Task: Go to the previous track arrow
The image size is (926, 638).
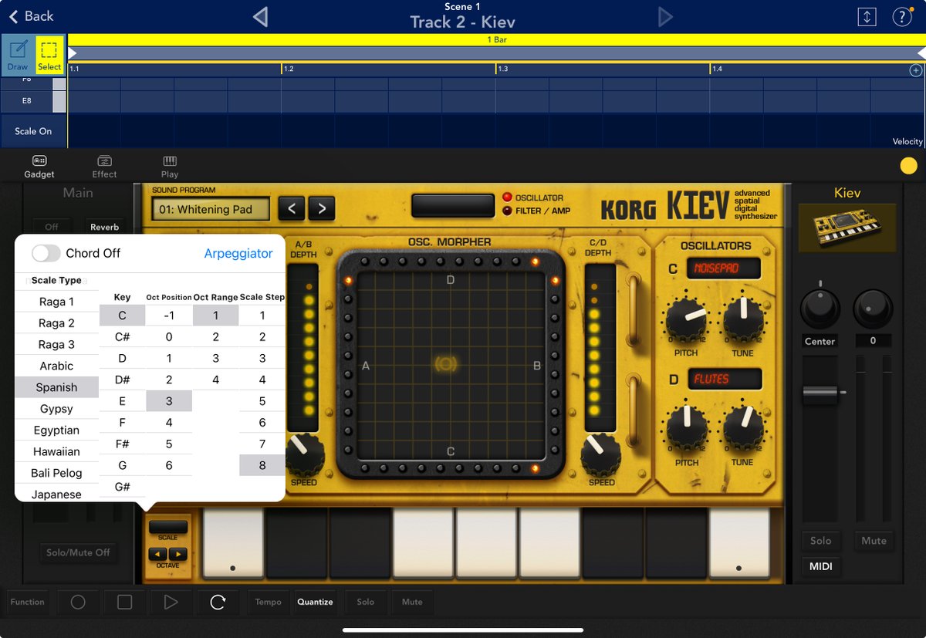Action: coord(261,17)
